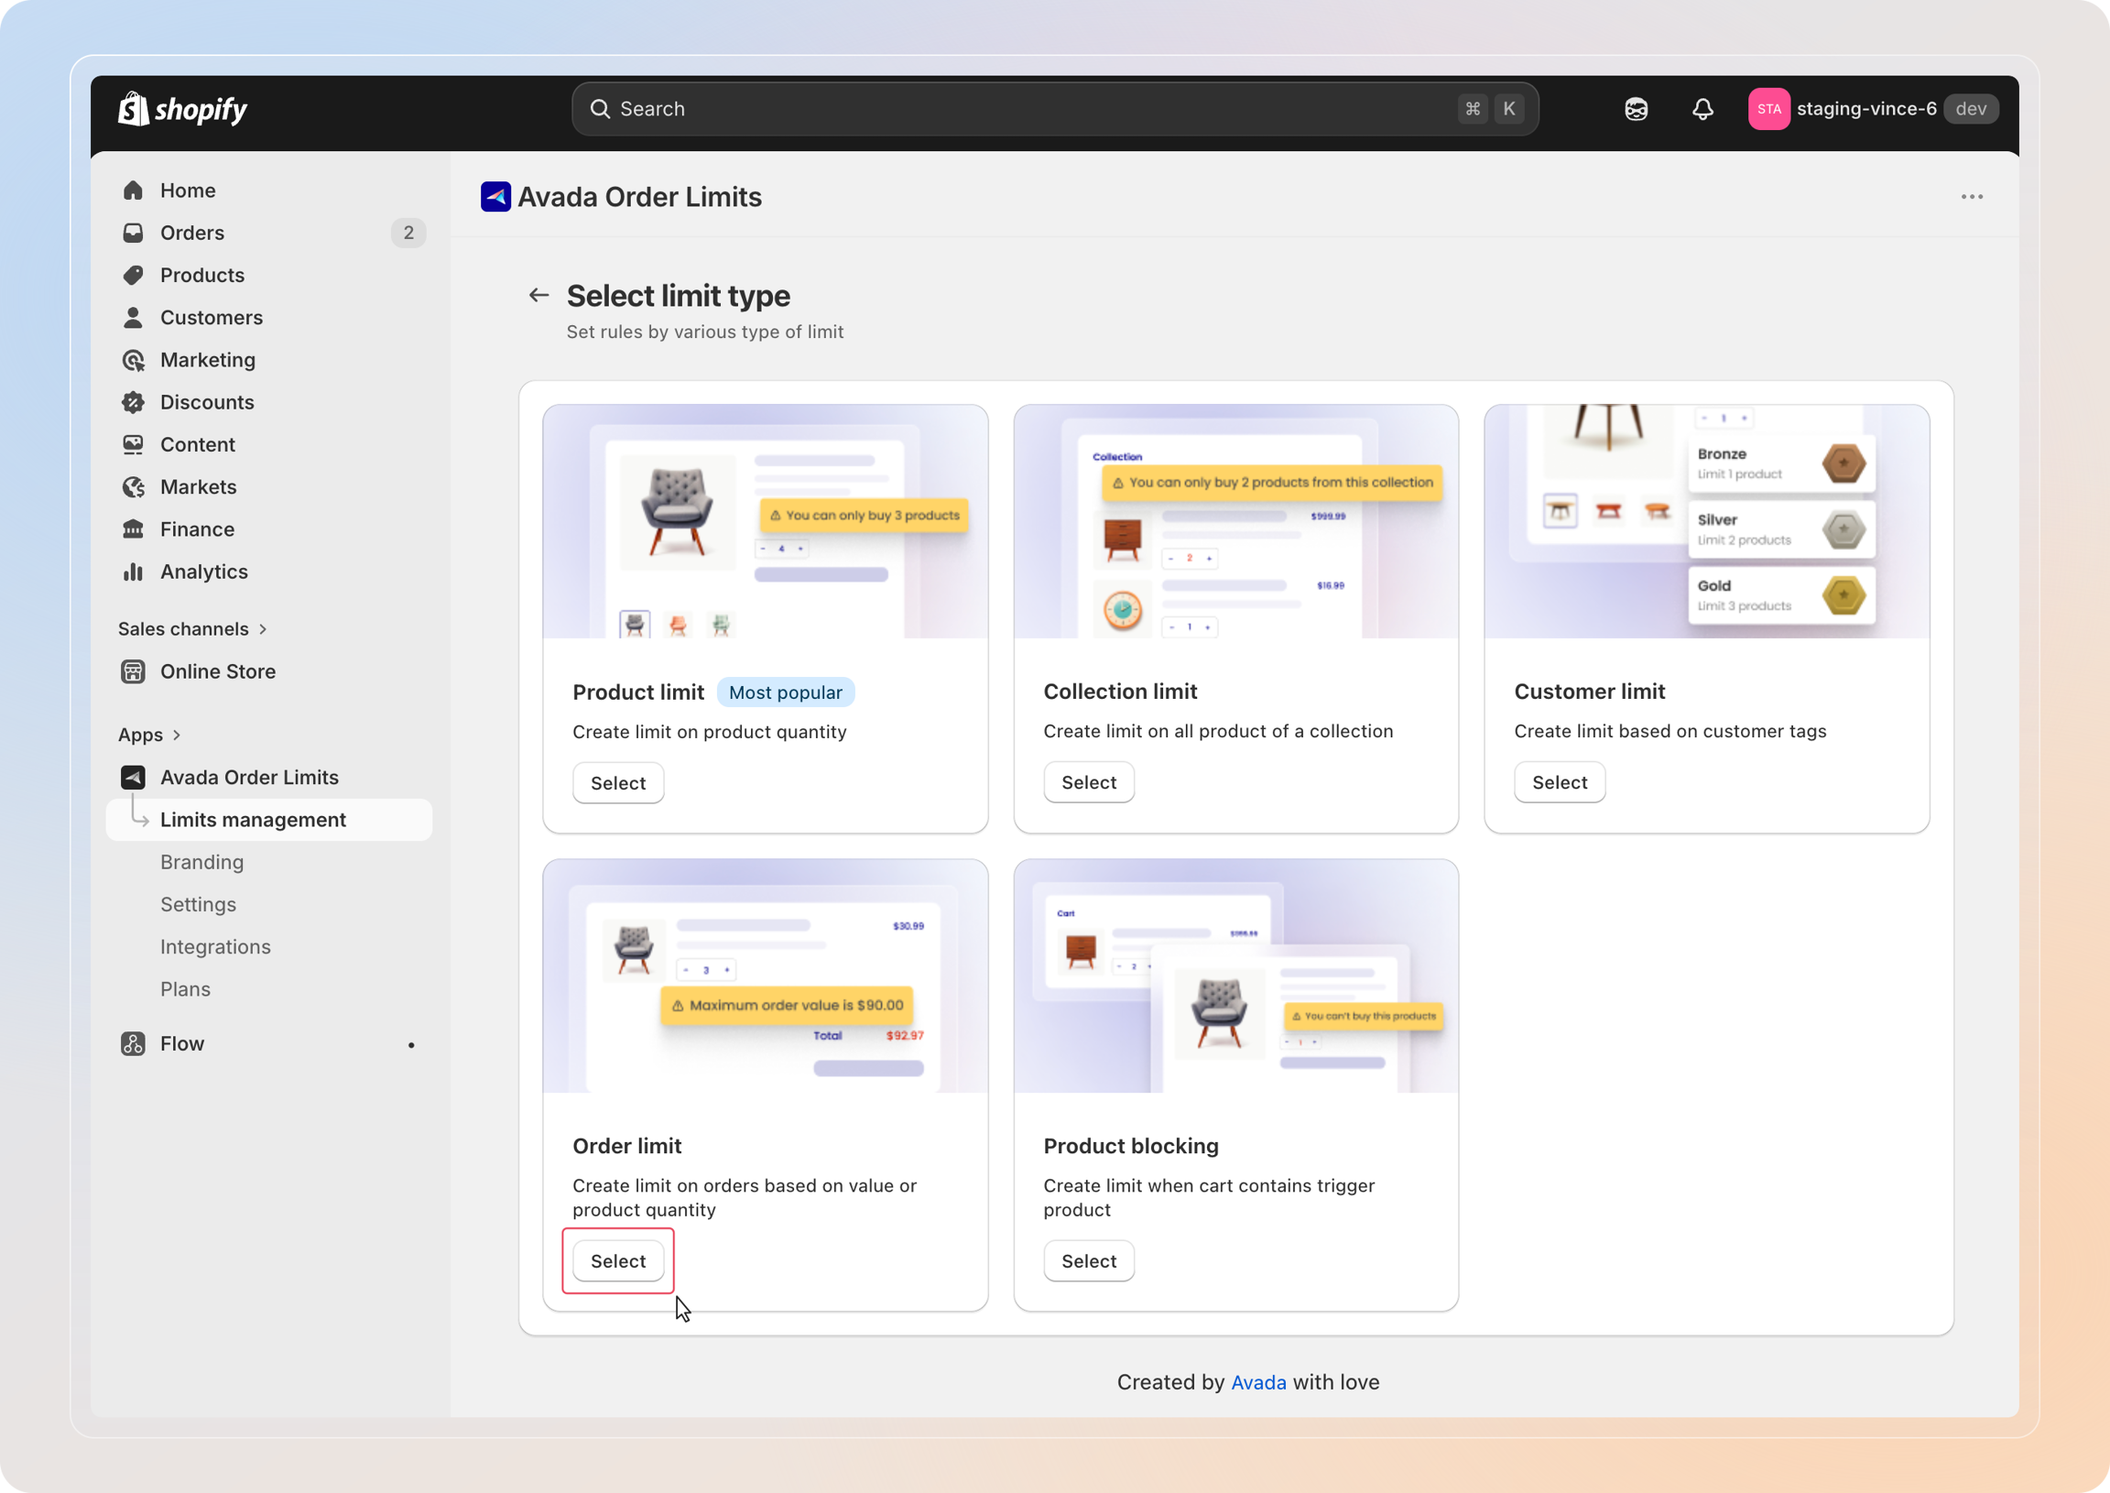Click the Command K shortcut hint
This screenshot has height=1493, width=2110.
coord(1490,108)
